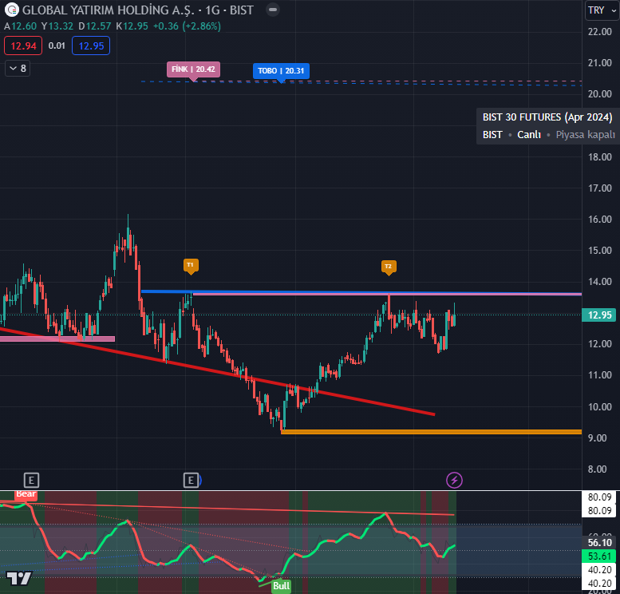This screenshot has height=594, width=620.
Task: Select the green 12.95 current price tag
Action: (599, 315)
